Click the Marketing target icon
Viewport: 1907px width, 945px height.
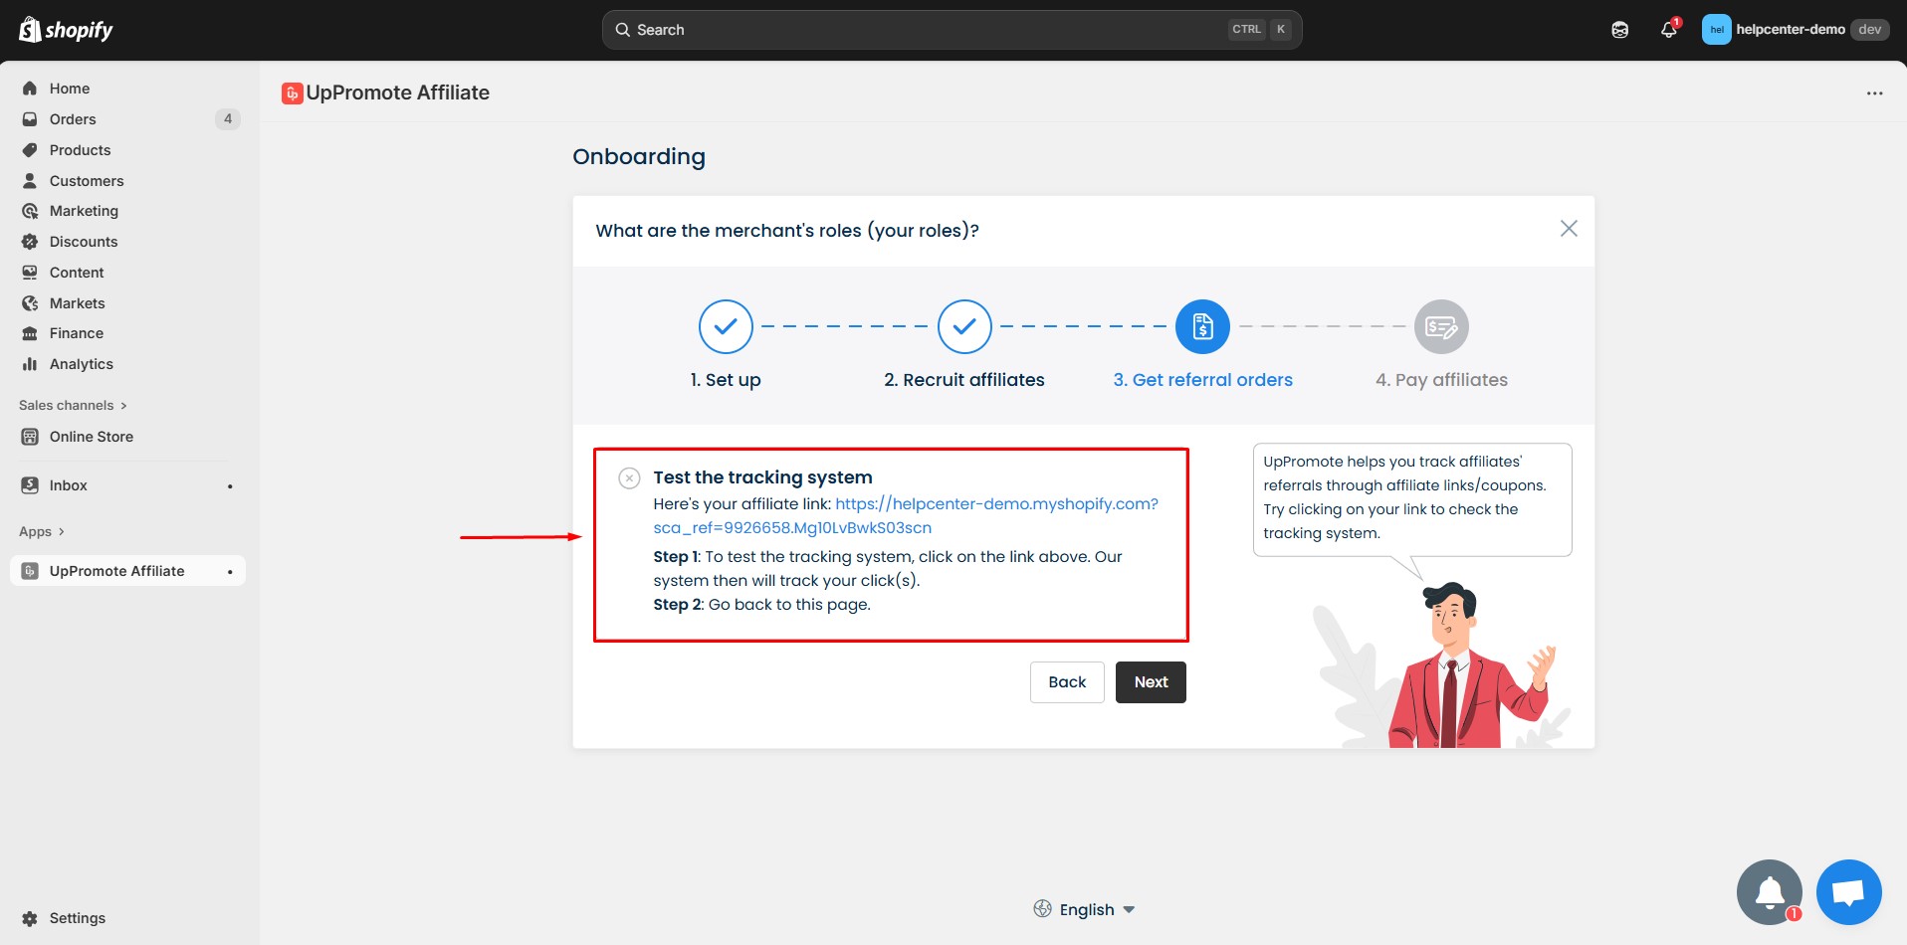pos(30,211)
